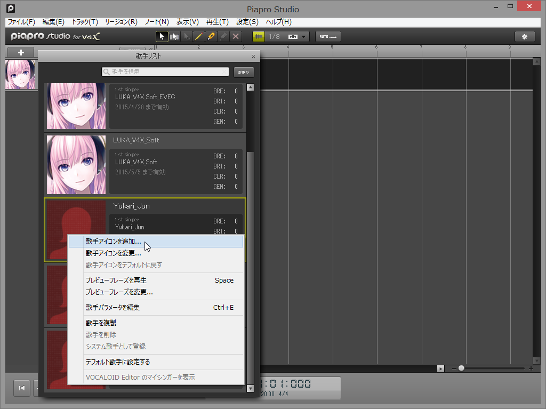Open the 編集(E) menu
Viewport: 546px width, 409px height.
53,22
